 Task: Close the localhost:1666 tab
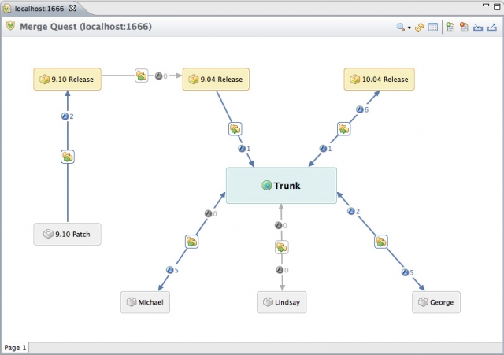(72, 7)
